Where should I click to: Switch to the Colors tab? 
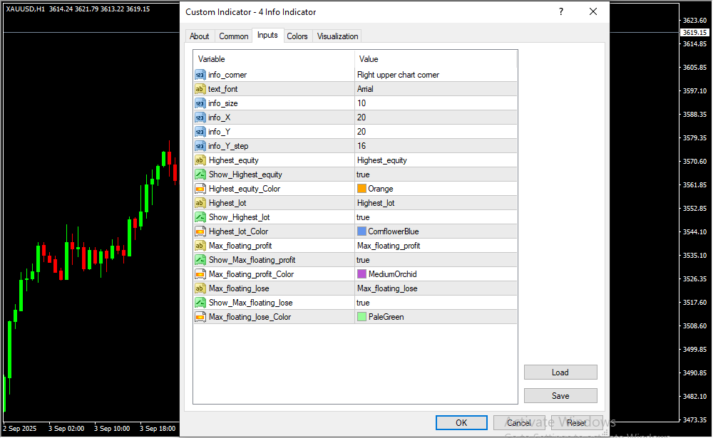tap(297, 36)
